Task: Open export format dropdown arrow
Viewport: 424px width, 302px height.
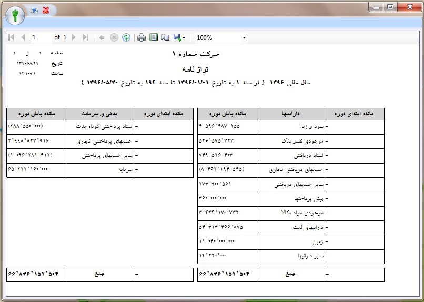Action: (x=184, y=38)
